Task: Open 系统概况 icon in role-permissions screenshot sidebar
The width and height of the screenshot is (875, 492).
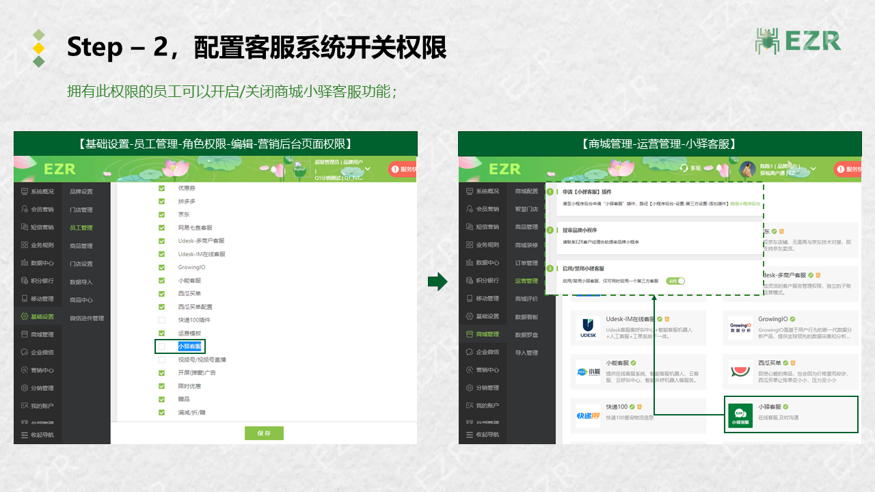Action: 25,191
